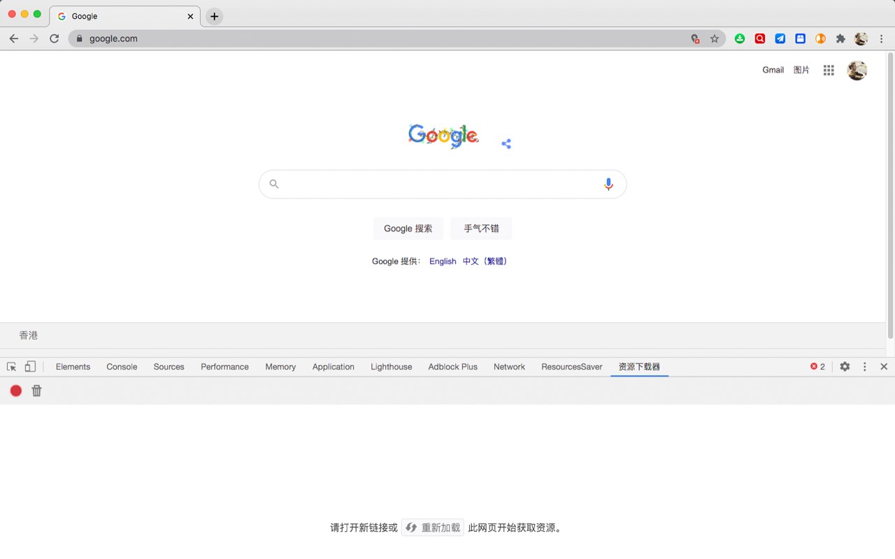Open the red magnifier extension

(760, 39)
